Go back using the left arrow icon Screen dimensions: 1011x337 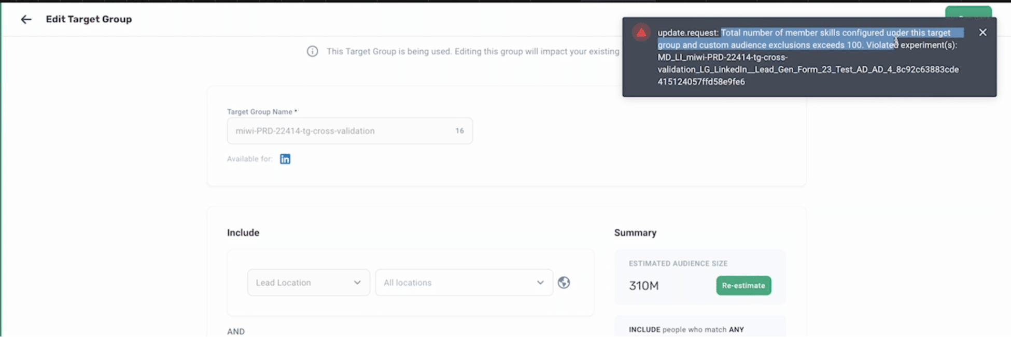click(x=26, y=20)
